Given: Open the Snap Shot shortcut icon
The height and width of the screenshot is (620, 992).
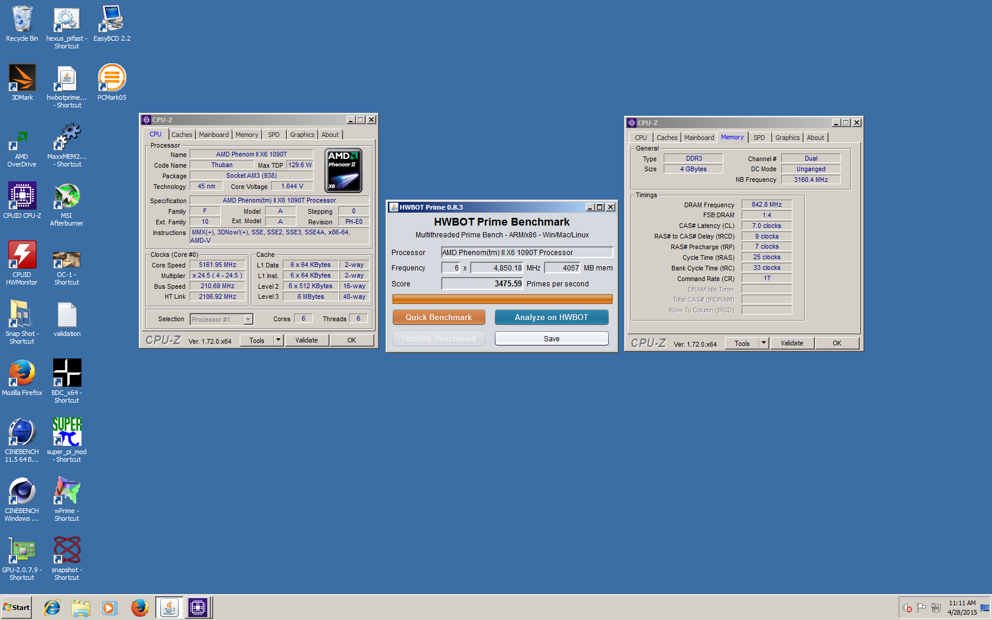Looking at the screenshot, I should coord(22,322).
